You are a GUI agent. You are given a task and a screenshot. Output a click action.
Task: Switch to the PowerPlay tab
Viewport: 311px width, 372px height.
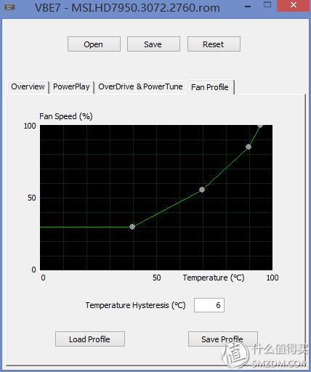click(x=71, y=86)
